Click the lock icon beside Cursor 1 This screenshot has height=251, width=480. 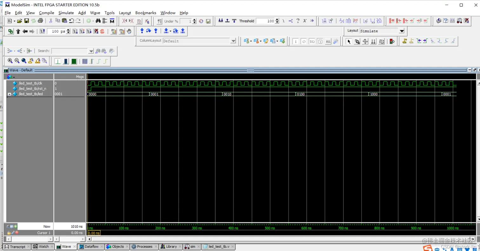point(9,233)
